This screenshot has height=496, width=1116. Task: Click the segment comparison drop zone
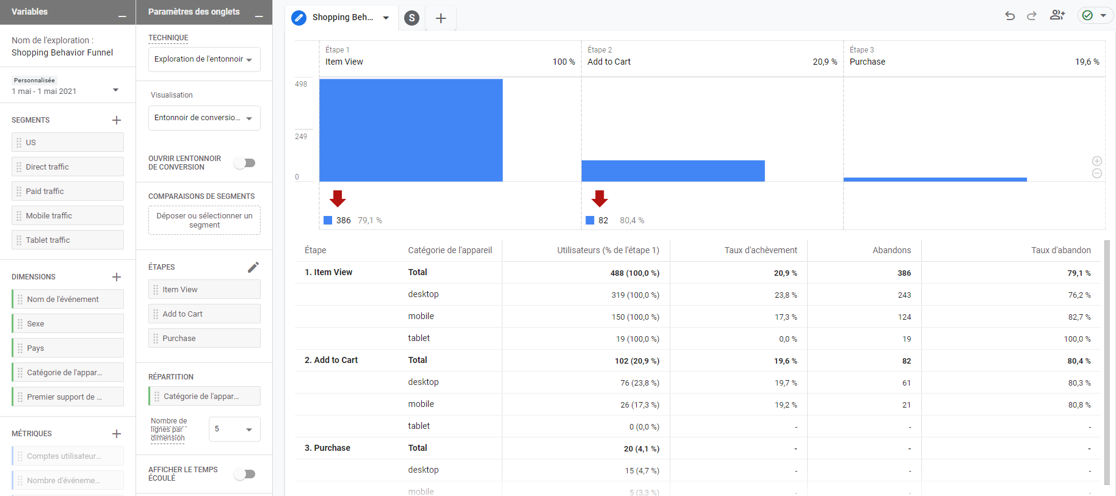point(204,220)
